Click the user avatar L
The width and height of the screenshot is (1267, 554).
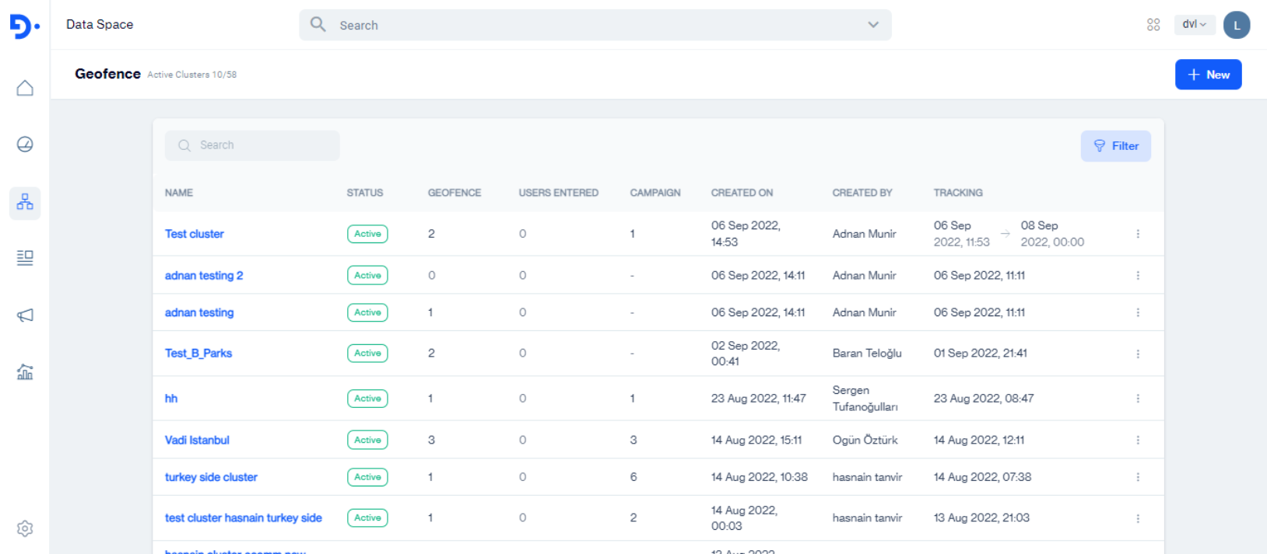coord(1236,25)
